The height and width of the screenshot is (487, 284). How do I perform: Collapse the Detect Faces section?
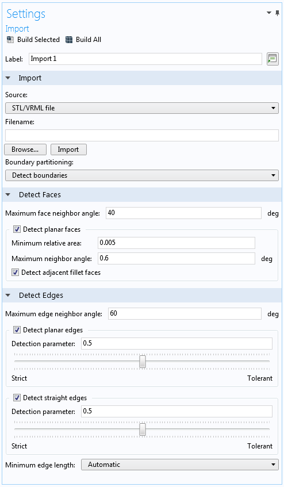click(8, 195)
